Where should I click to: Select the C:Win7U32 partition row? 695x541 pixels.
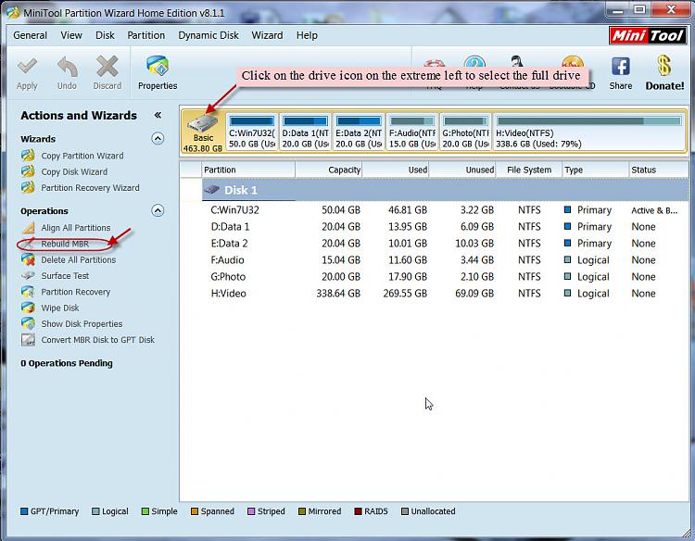click(x=445, y=210)
